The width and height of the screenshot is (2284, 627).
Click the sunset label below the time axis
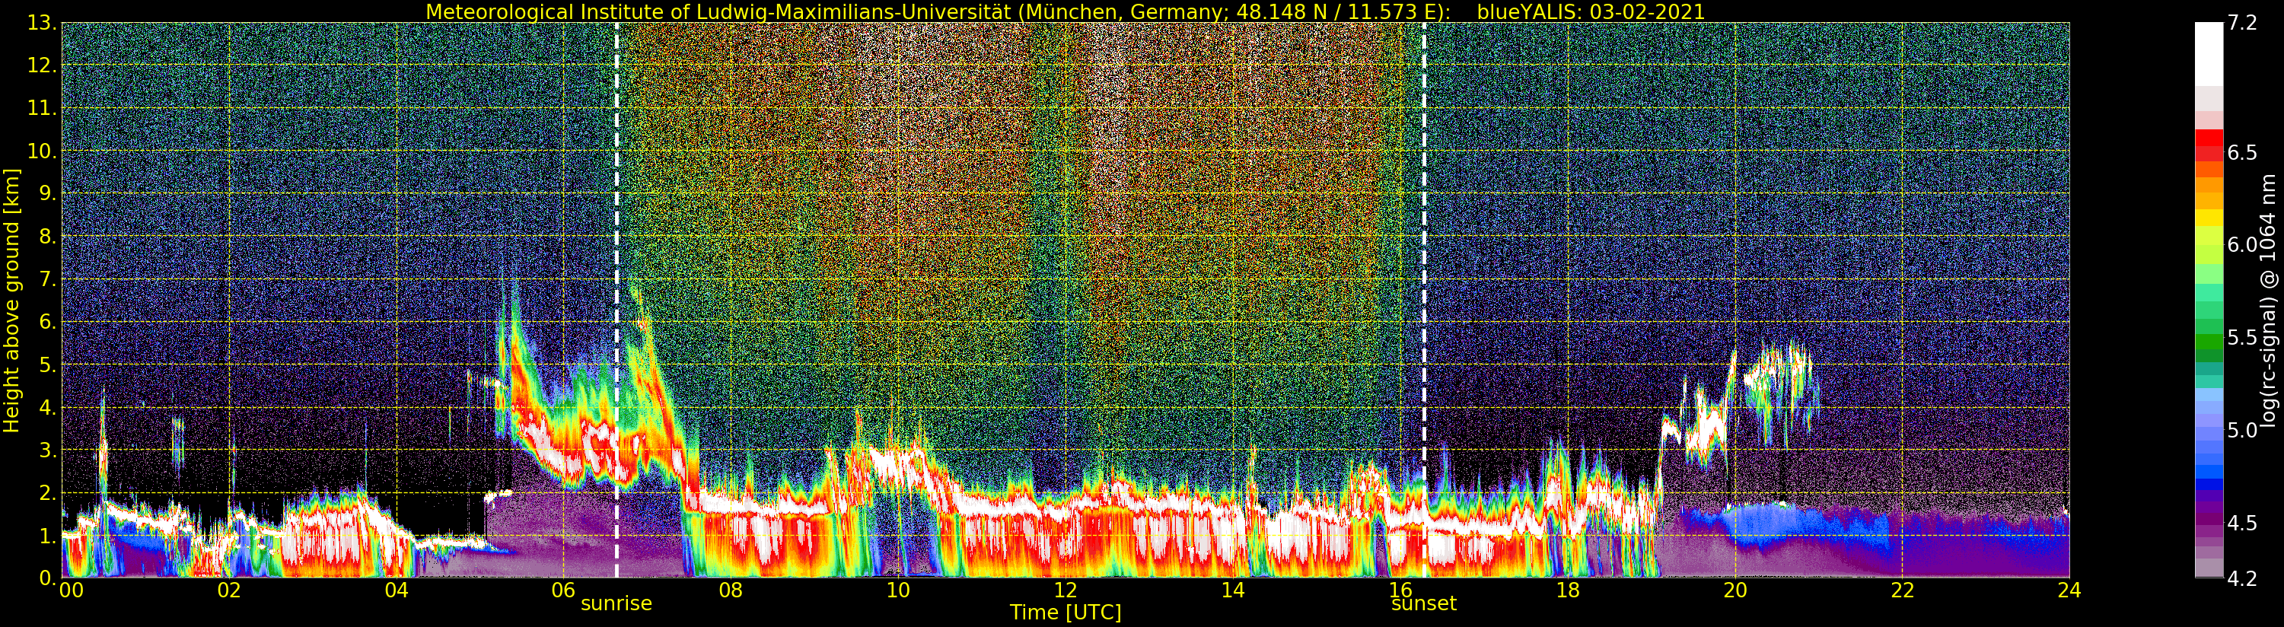(1423, 604)
